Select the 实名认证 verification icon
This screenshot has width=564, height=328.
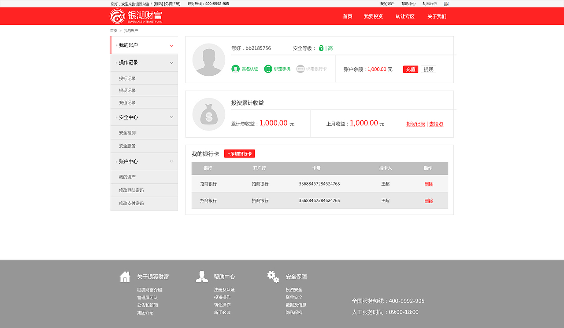[x=235, y=69]
